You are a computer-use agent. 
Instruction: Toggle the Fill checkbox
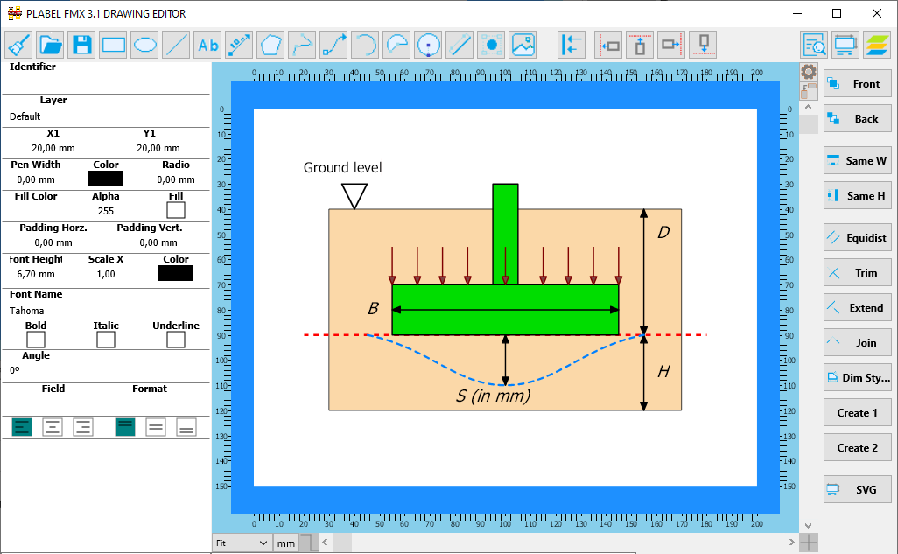(175, 209)
